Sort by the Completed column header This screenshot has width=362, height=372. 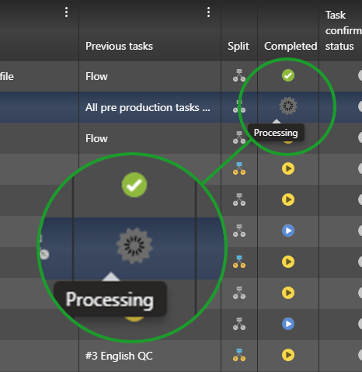pos(291,46)
